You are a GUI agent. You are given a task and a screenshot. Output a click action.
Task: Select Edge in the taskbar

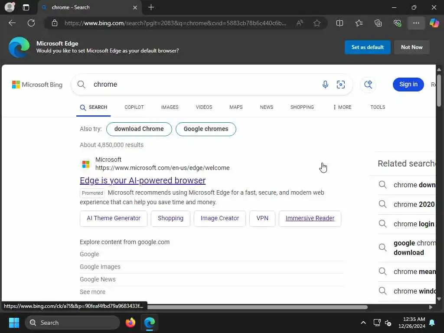click(150, 323)
